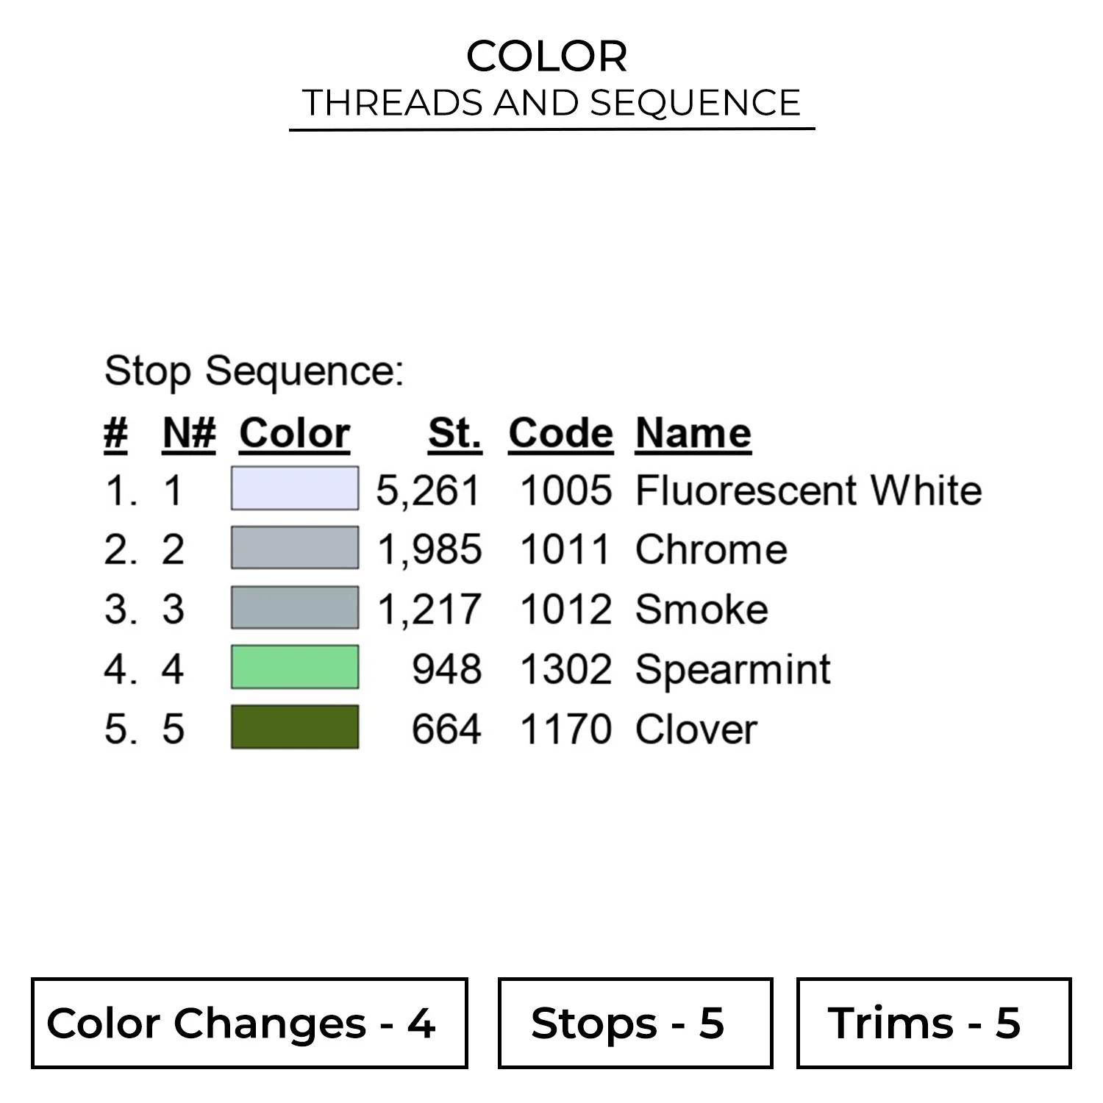The height and width of the screenshot is (1103, 1103).
Task: Select the Code column header
Action: [x=560, y=432]
